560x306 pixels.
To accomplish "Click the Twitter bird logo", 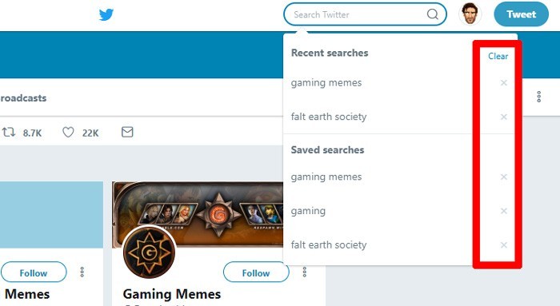I will [x=106, y=14].
